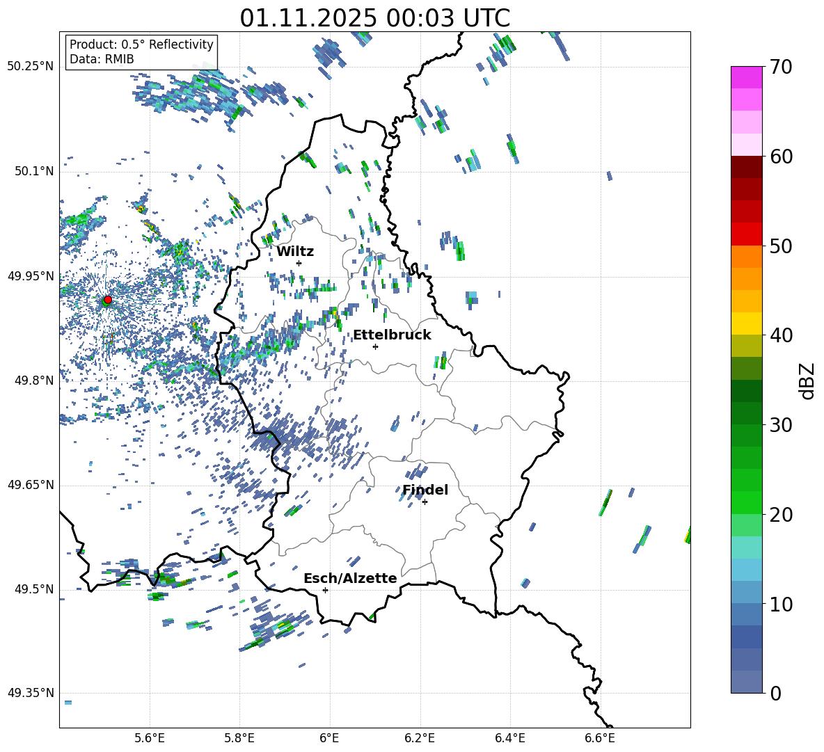Click the colorbar tick label 70
824x752 pixels.
click(x=781, y=67)
